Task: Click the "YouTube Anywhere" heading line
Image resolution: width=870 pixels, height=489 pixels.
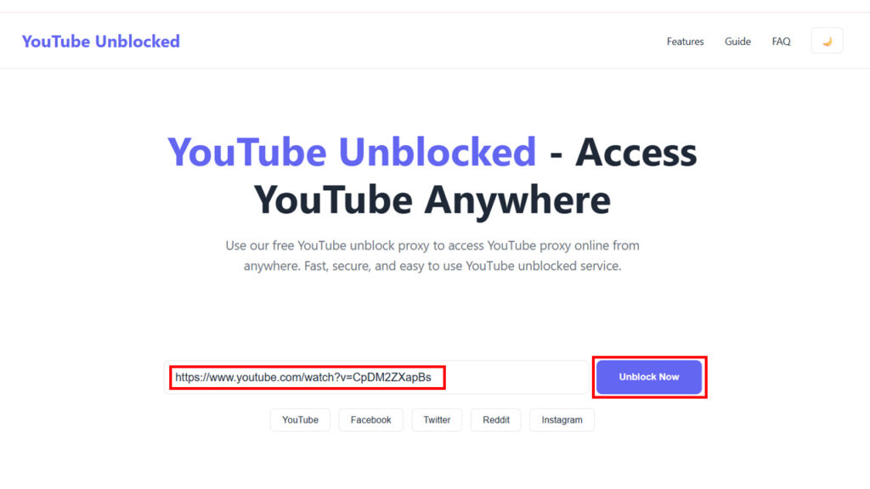Action: 432,200
